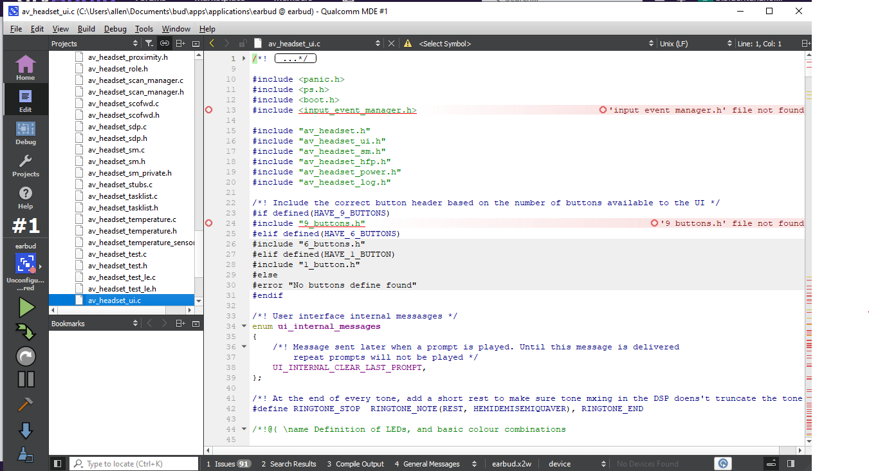Go back in editor navigation history
This screenshot has width=869, height=471.
coord(212,43)
